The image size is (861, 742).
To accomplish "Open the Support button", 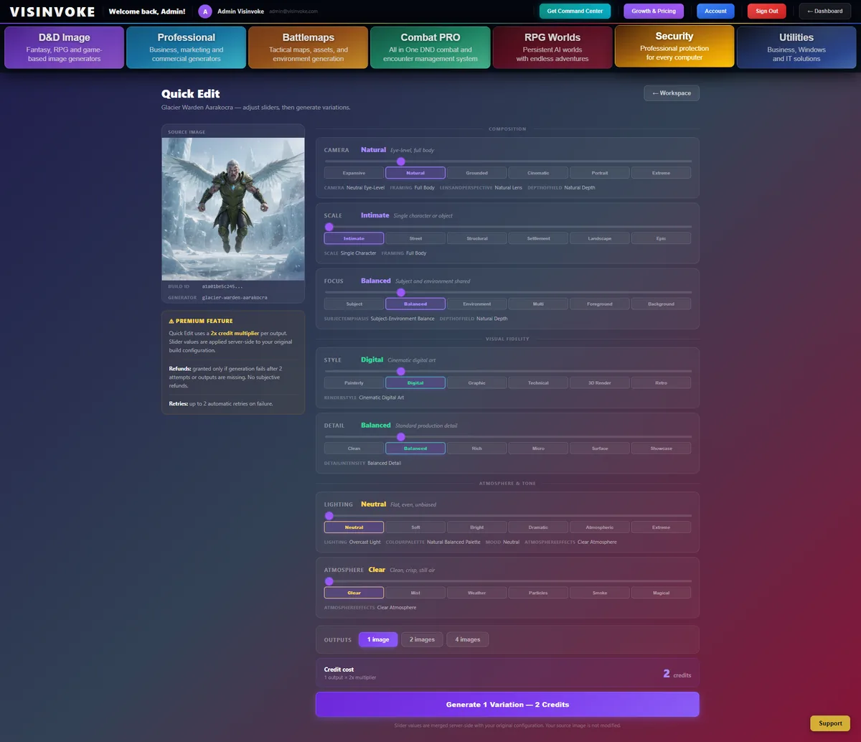I will pos(830,723).
